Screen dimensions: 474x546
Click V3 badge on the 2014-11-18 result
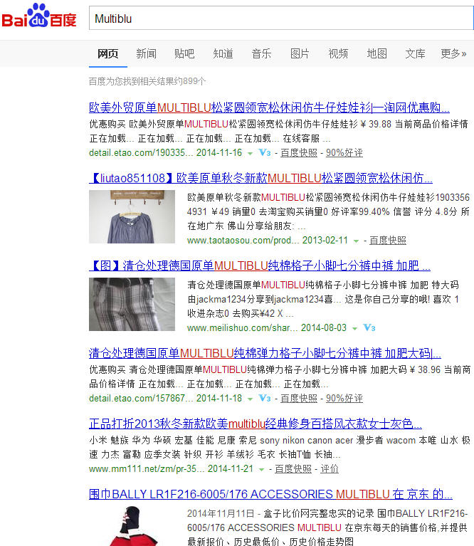(x=265, y=398)
